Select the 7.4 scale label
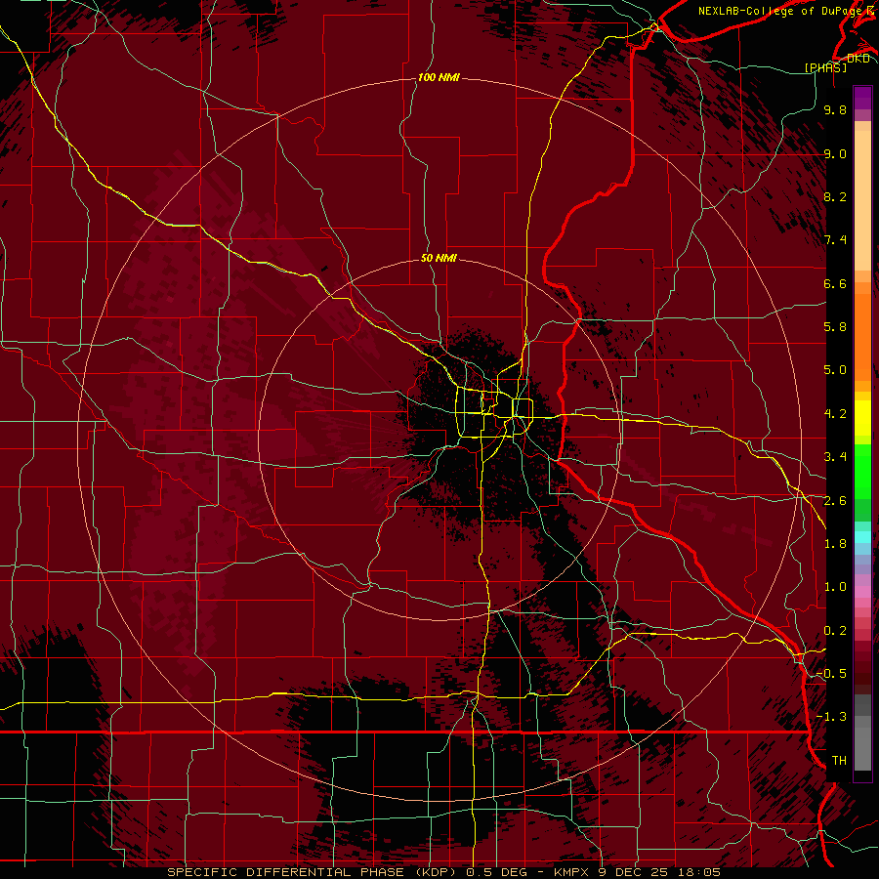Screen dimensions: 879x879 835,240
